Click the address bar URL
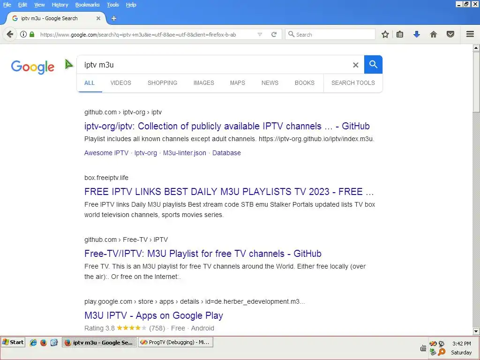 138,35
